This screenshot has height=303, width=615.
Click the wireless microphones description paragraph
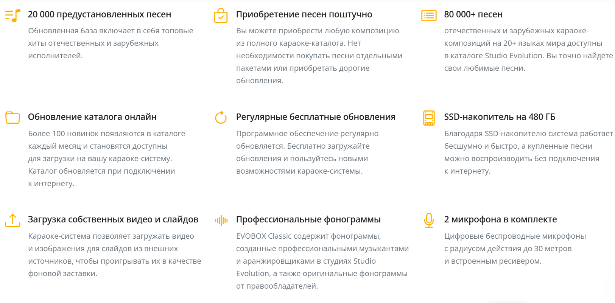coord(515,249)
